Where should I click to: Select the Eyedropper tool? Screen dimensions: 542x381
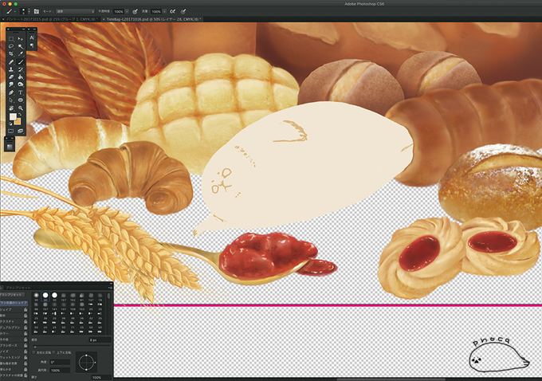[x=21, y=54]
